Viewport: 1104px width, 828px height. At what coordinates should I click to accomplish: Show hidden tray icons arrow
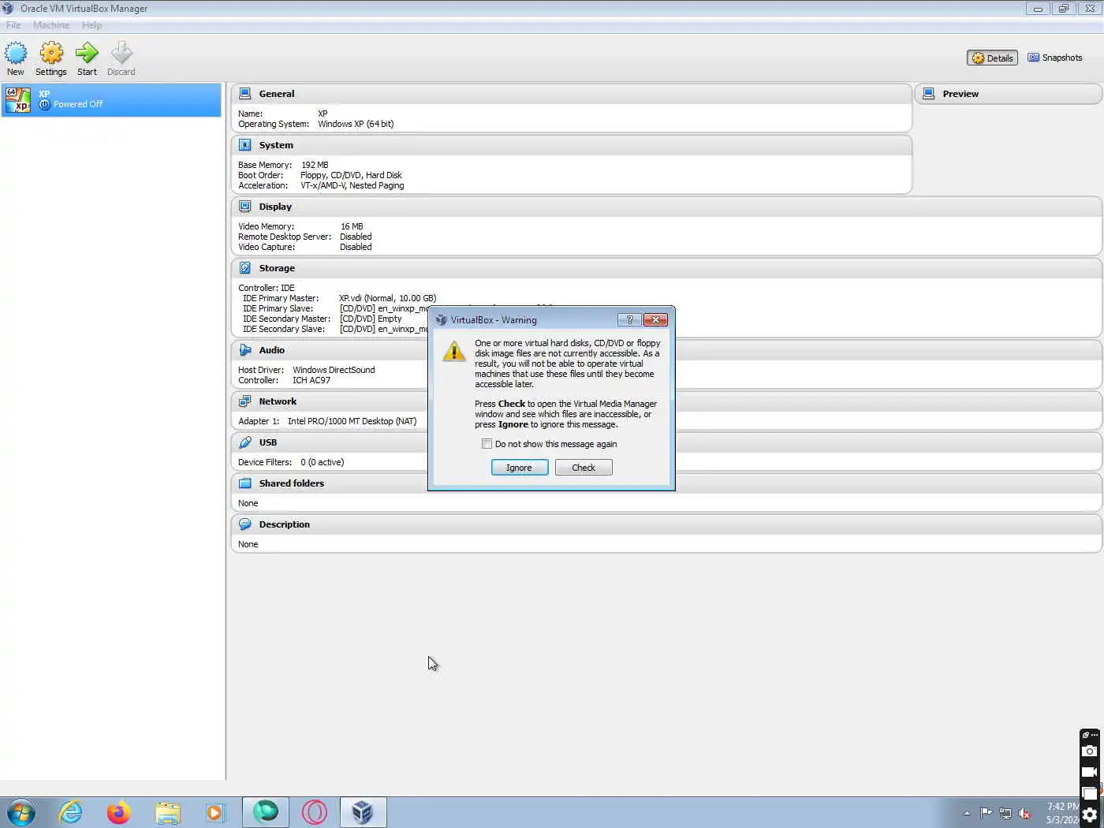click(x=967, y=813)
